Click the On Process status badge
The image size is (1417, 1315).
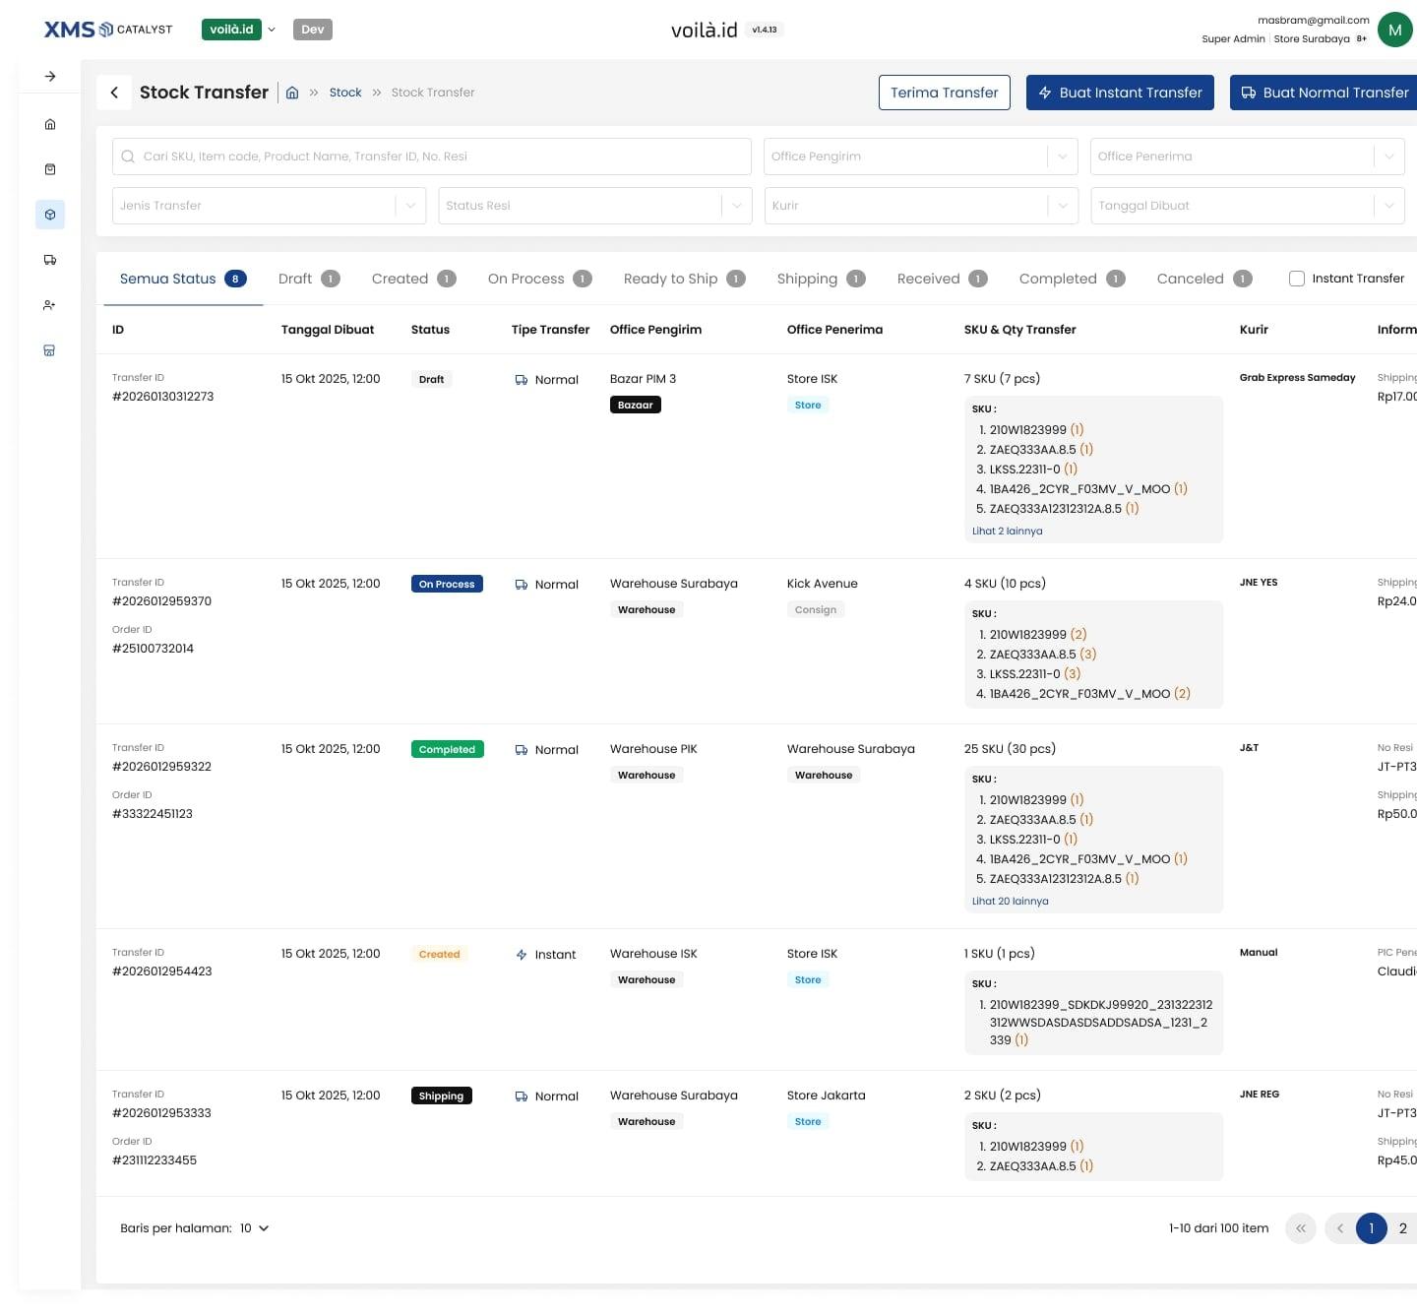coord(447,585)
